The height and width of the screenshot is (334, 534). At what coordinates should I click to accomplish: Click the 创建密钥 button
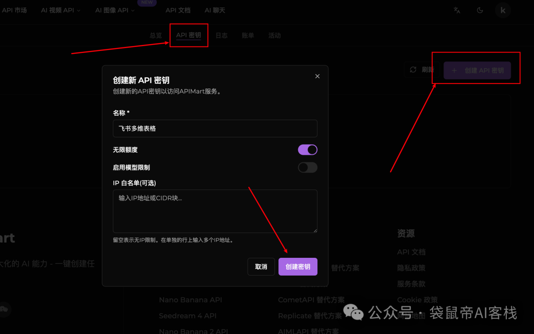(298, 266)
